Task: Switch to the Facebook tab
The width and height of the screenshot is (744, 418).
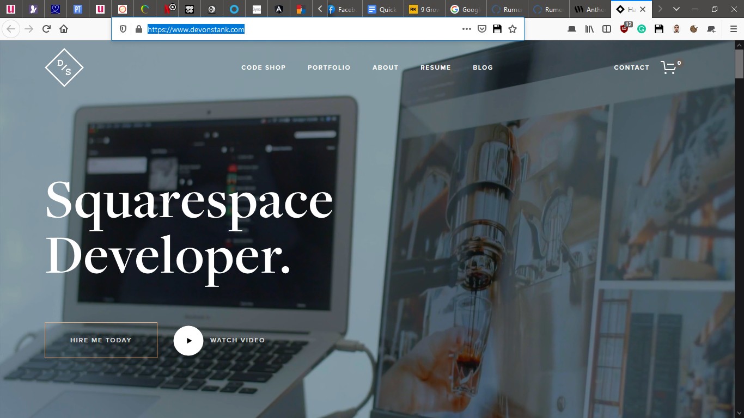Action: pos(344,9)
